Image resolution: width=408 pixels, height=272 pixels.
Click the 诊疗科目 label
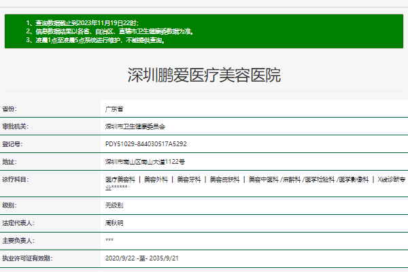click(16, 180)
